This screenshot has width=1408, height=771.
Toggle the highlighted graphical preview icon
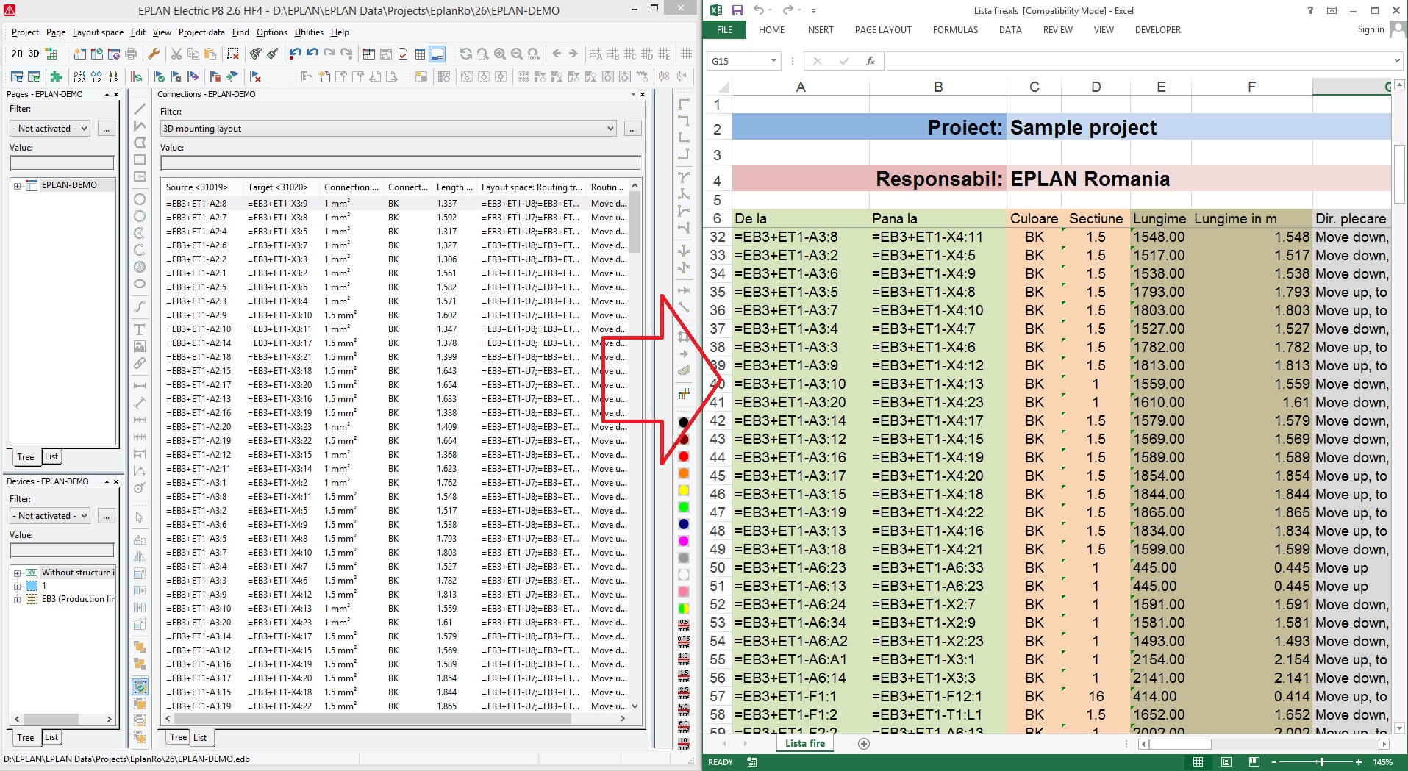(437, 54)
